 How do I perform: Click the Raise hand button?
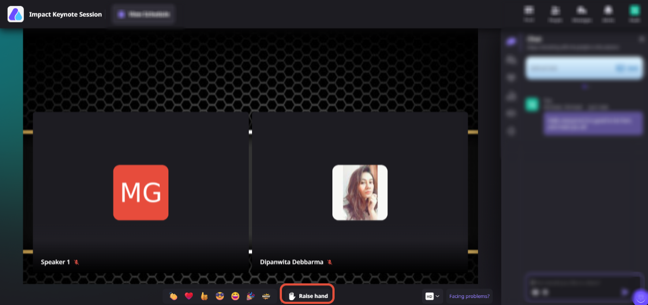(x=307, y=295)
